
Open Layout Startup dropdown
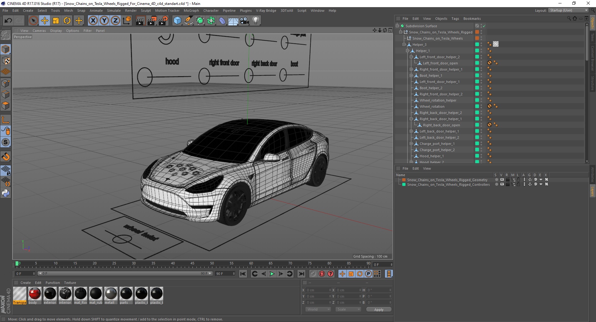pos(568,10)
